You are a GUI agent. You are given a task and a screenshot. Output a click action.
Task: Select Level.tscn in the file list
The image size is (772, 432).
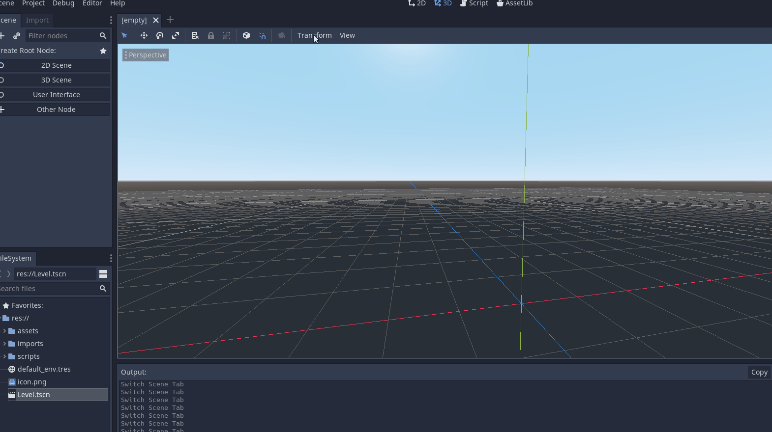click(x=34, y=395)
